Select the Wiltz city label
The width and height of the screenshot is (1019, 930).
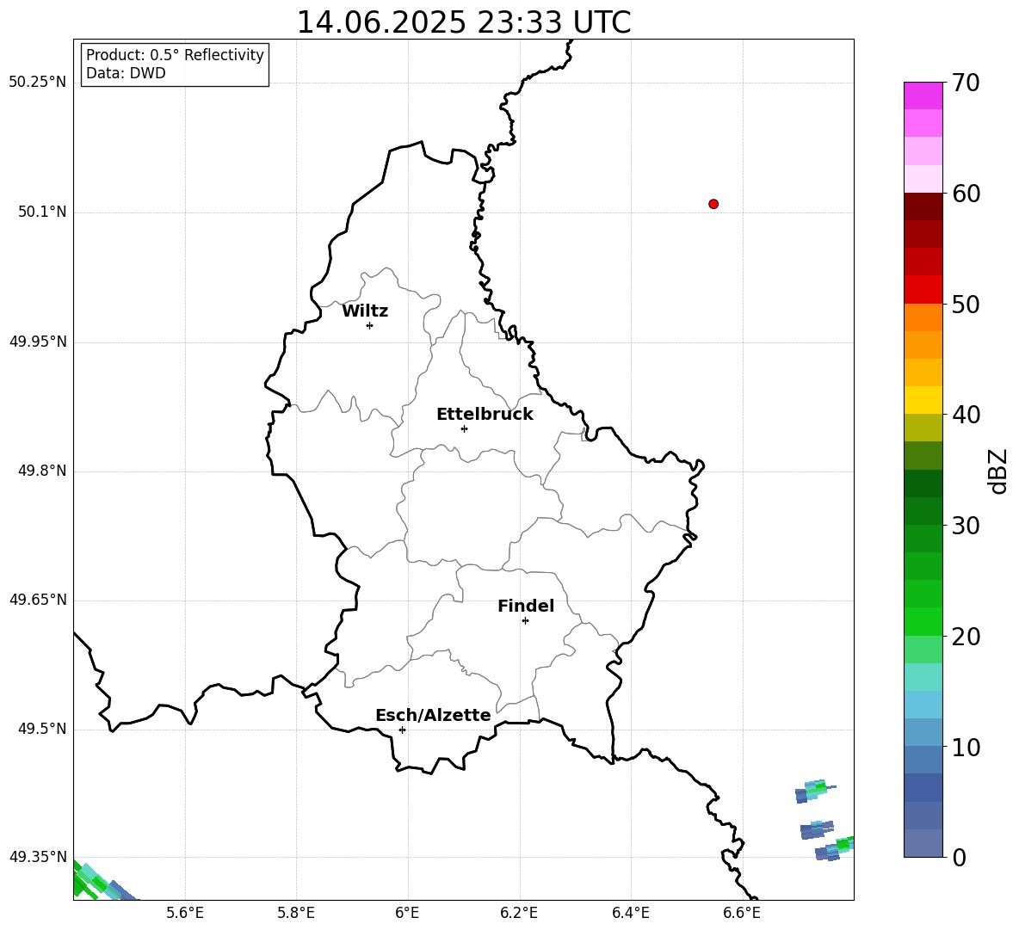365,311
